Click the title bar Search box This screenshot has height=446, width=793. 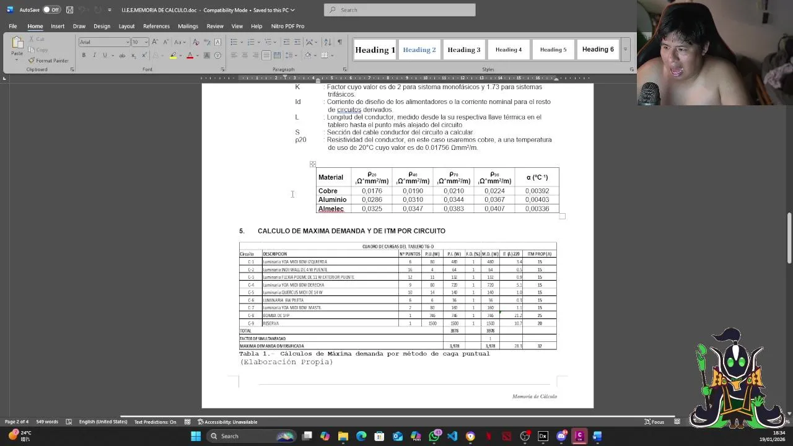click(400, 10)
